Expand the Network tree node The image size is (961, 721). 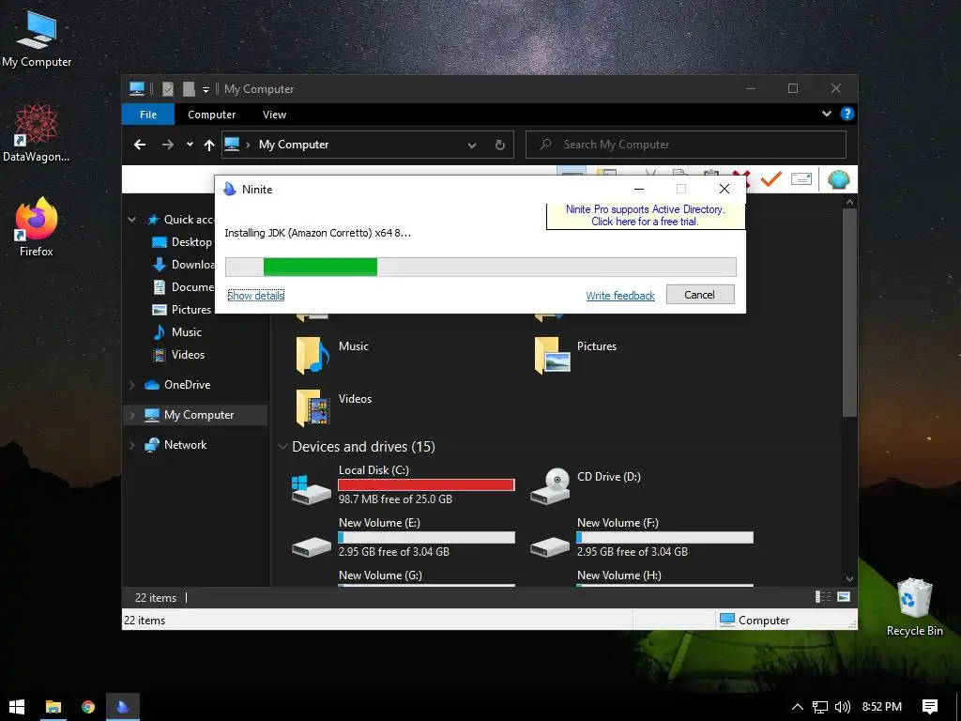point(131,445)
